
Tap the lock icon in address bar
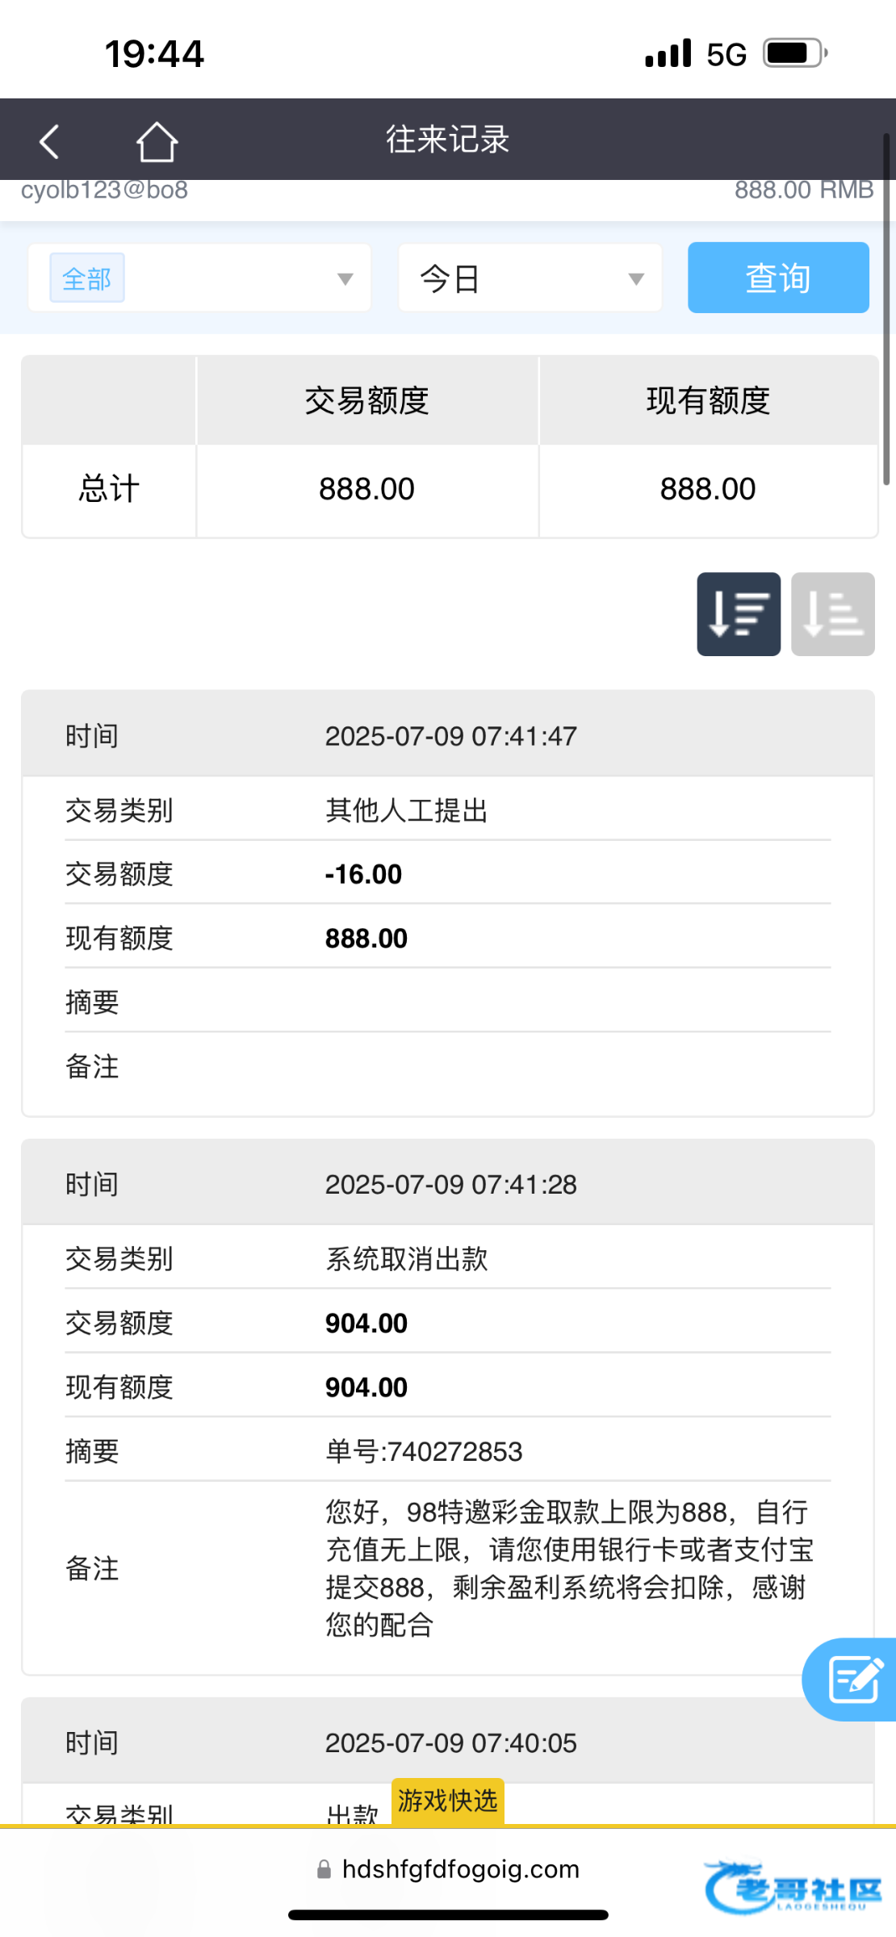(324, 1870)
